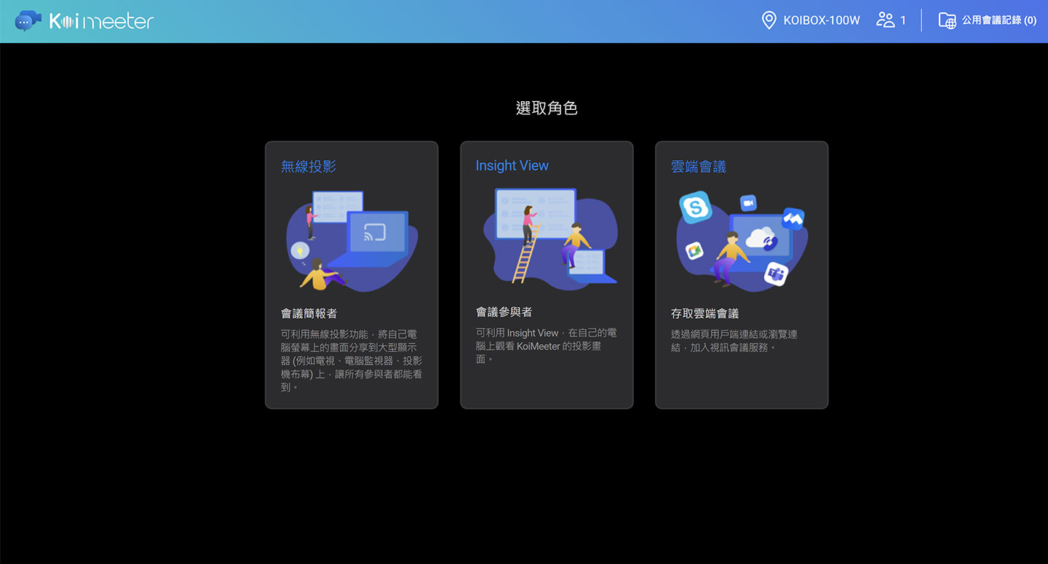Choose the 雲端會議 card title
The image size is (1048, 564).
coord(699,167)
